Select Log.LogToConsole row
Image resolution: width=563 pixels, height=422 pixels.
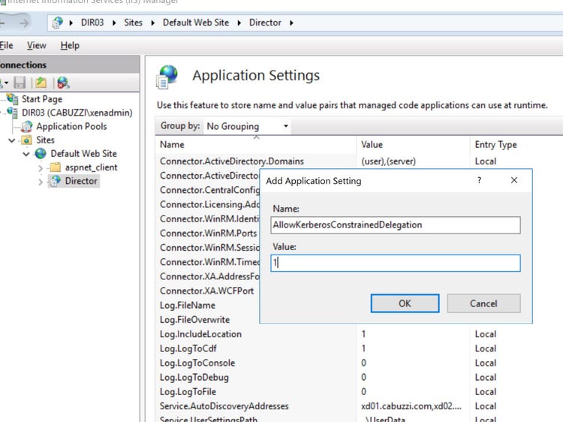pyautogui.click(x=359, y=363)
